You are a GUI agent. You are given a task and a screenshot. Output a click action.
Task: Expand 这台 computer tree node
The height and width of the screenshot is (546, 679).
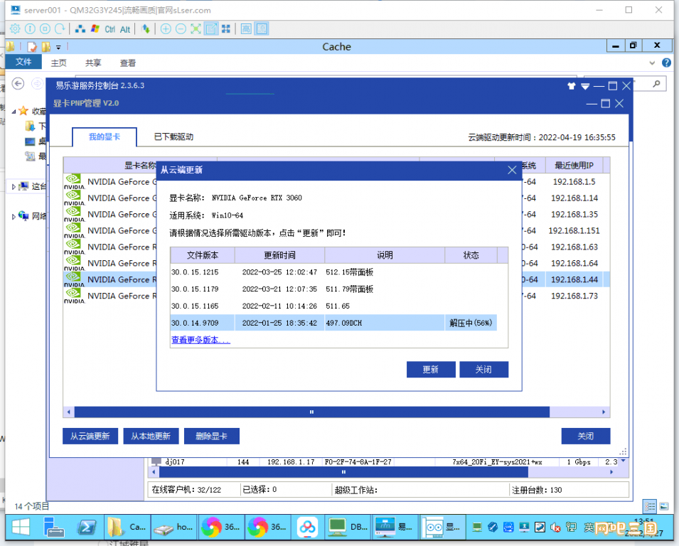(14, 186)
